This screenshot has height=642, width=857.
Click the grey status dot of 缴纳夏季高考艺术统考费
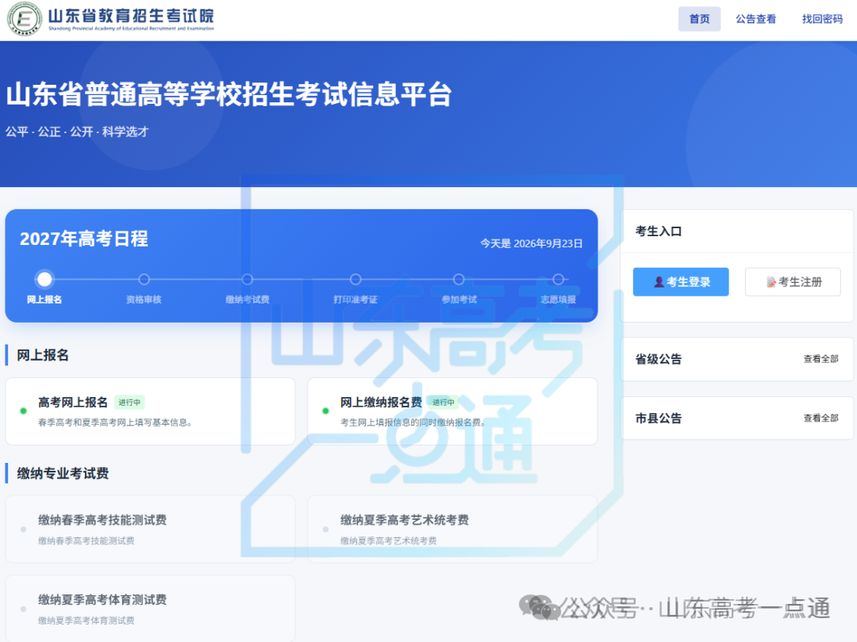coord(325,529)
